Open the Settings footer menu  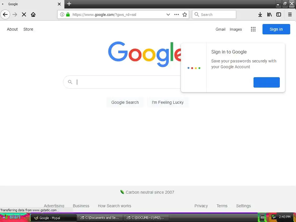[243, 206]
